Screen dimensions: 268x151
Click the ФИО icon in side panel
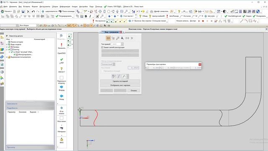62,139
